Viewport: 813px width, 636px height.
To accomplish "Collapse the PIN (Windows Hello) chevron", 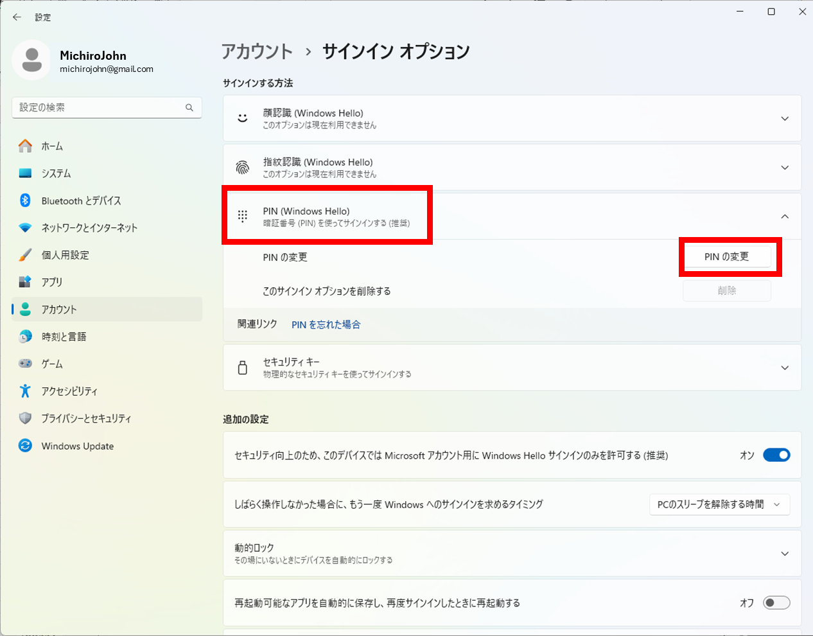I will coord(785,216).
